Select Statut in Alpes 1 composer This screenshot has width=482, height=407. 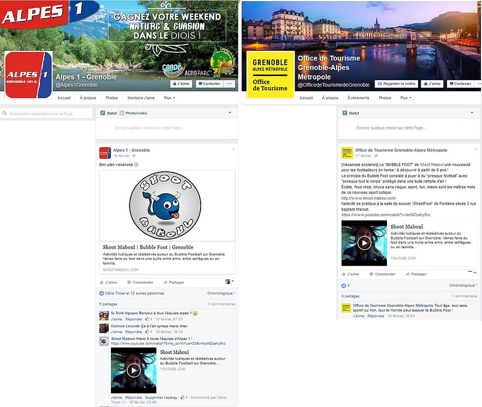(x=109, y=113)
